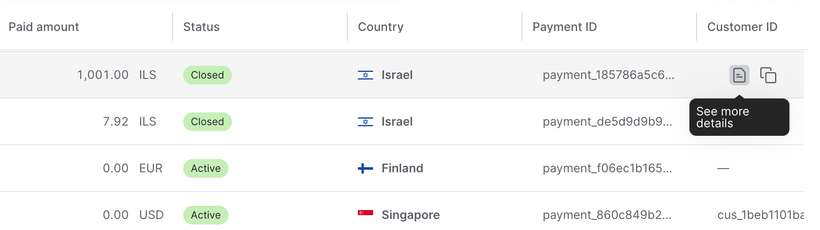Click the Finland flag icon
Image resolution: width=820 pixels, height=230 pixels.
365,168
